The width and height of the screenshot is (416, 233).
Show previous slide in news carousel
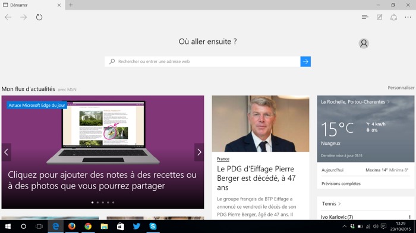pyautogui.click(x=6, y=152)
